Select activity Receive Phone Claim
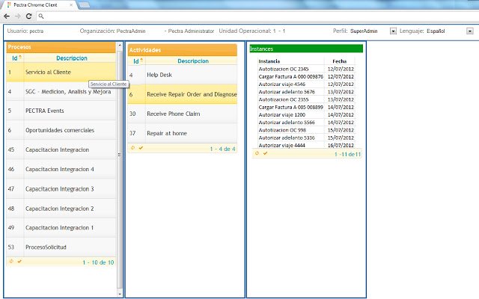This screenshot has width=479, height=299. [183, 114]
